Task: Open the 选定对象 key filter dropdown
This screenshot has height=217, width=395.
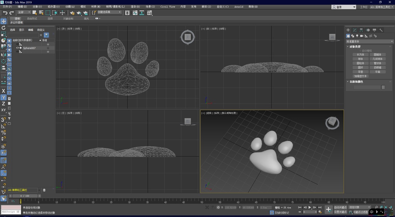Action: pyautogui.click(x=360, y=207)
